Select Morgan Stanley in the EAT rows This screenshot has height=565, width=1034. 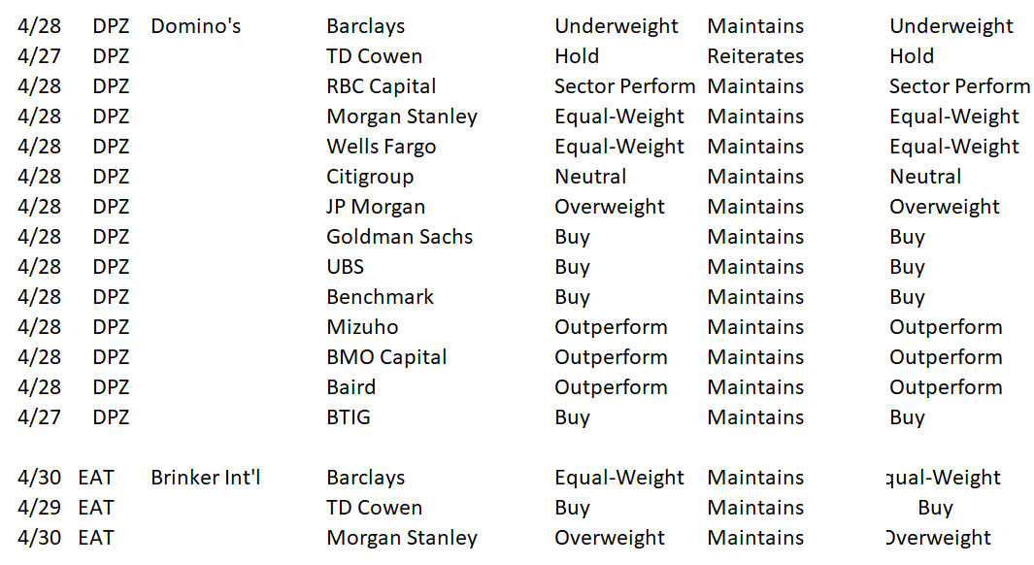click(x=402, y=538)
